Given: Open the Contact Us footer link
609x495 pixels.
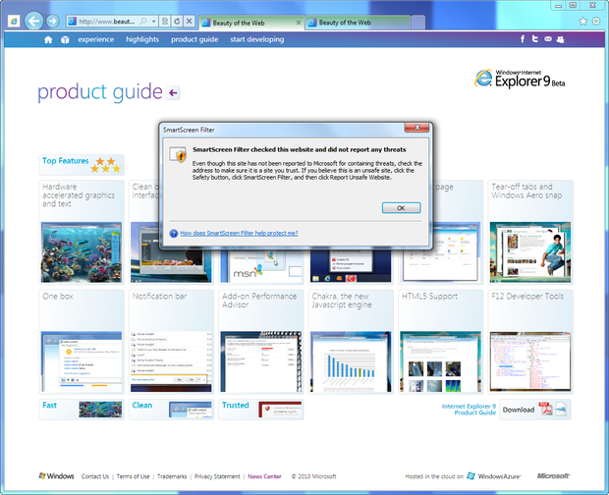Looking at the screenshot, I should pos(94,476).
